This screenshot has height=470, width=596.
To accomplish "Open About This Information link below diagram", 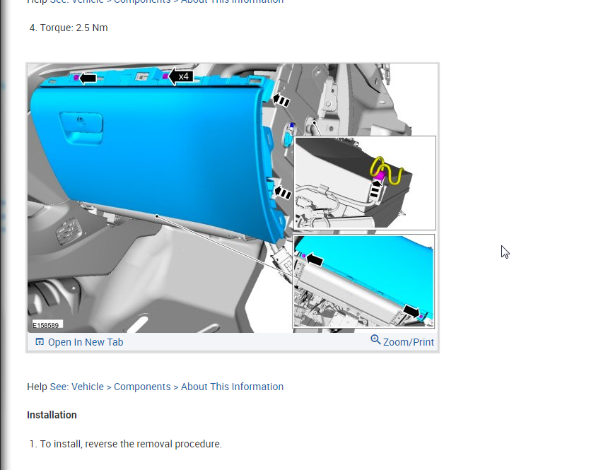I will [232, 387].
